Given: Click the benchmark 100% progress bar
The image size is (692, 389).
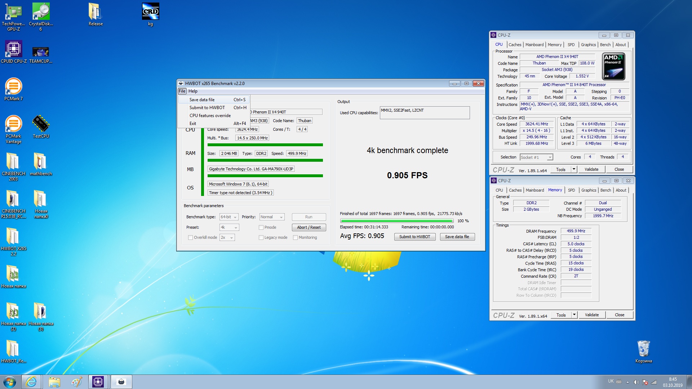Looking at the screenshot, I should [x=396, y=221].
